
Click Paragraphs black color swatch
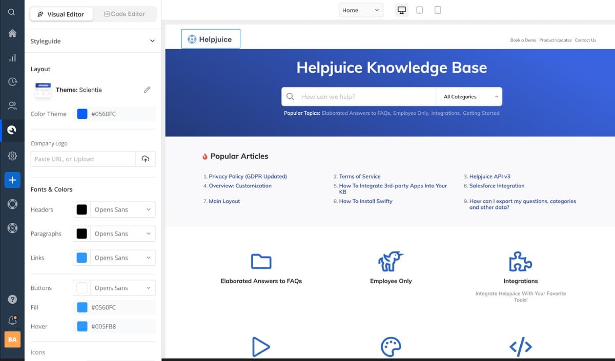click(x=81, y=233)
